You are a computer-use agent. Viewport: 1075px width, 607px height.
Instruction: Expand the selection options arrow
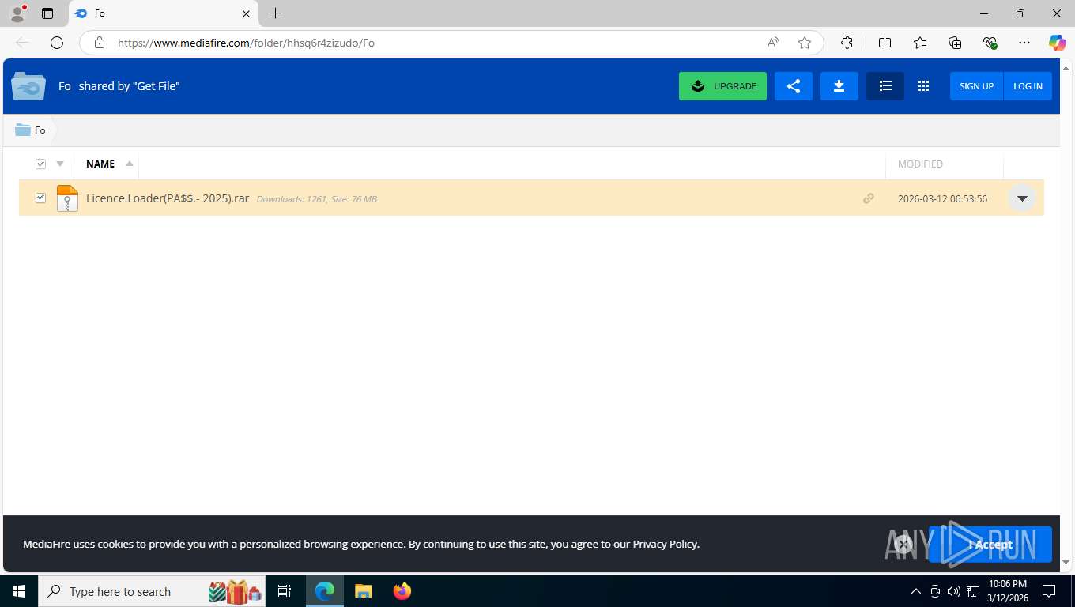click(60, 164)
